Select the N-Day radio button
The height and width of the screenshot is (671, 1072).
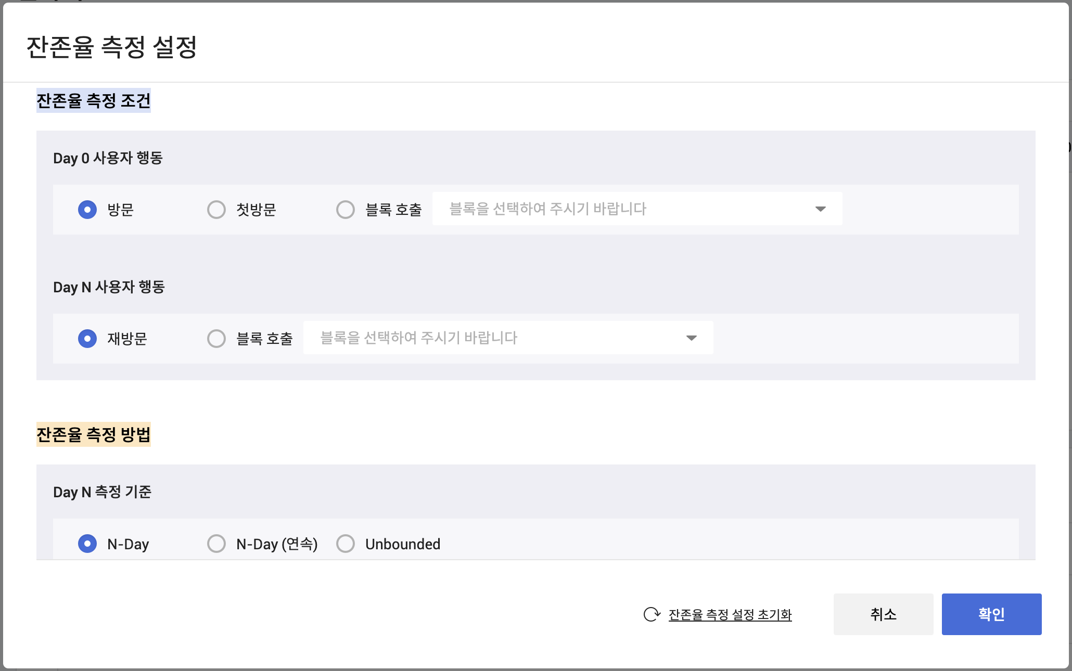tap(87, 544)
